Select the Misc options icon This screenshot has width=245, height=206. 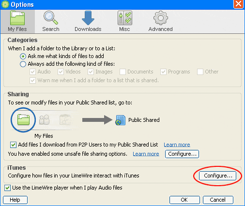pos(125,18)
